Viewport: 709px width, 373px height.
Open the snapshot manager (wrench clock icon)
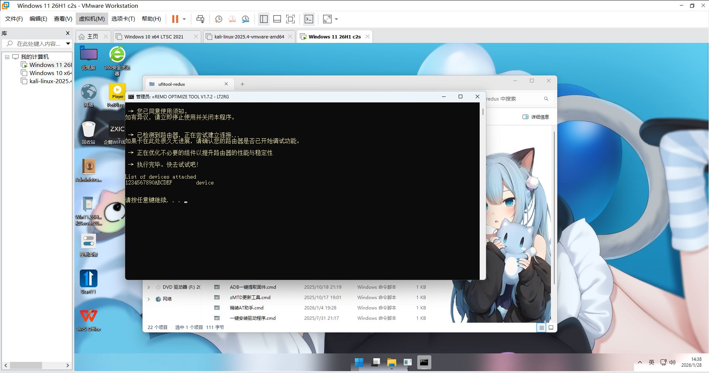click(x=246, y=19)
